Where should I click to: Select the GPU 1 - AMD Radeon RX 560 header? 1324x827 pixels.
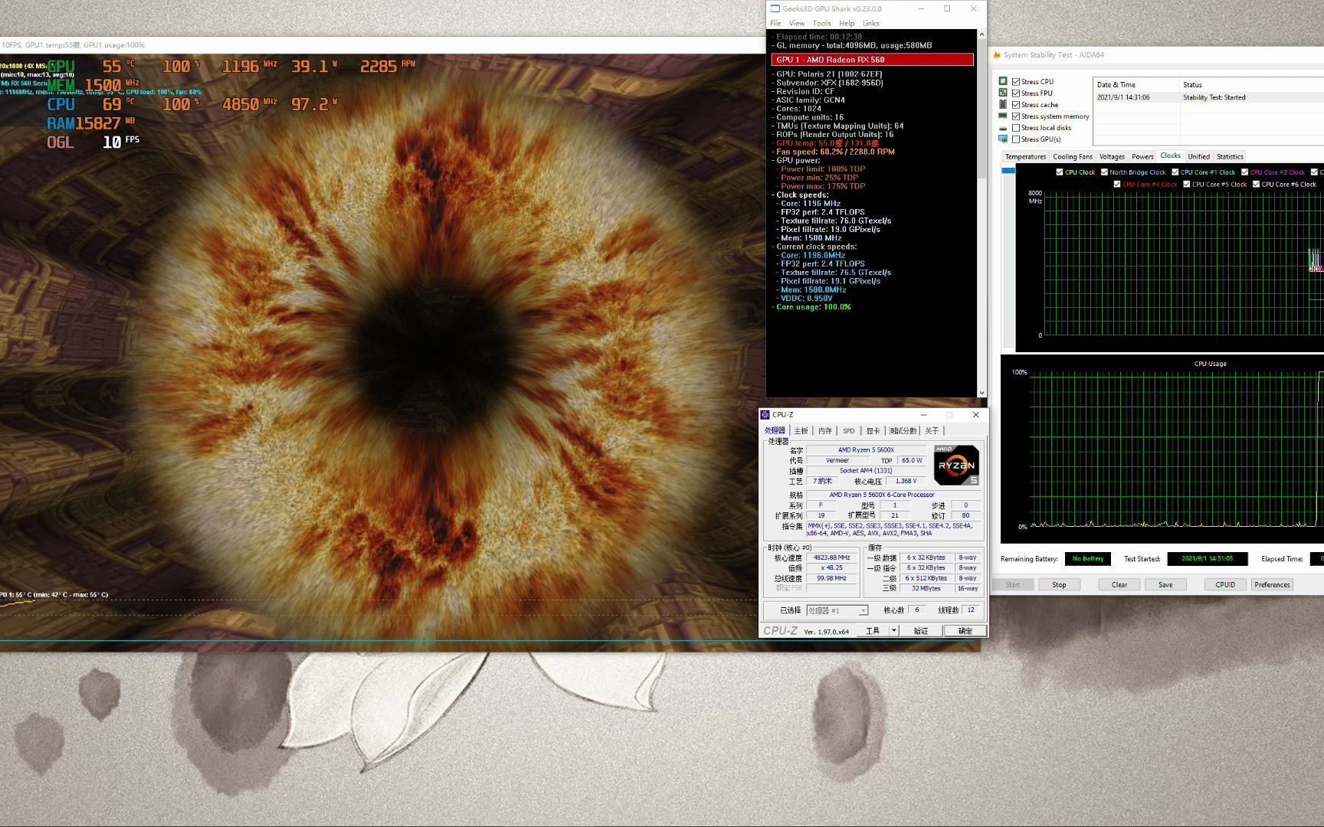[872, 59]
